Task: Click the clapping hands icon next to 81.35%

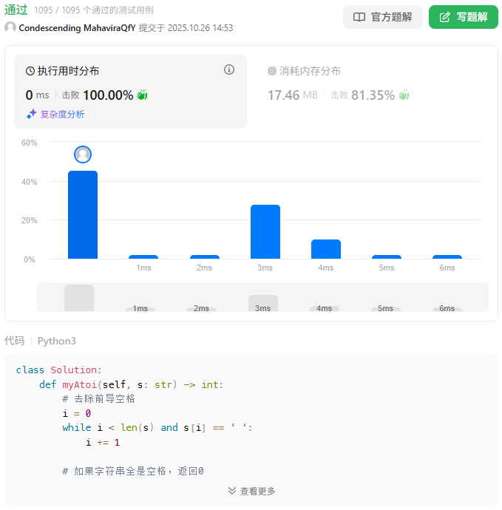Action: 404,95
